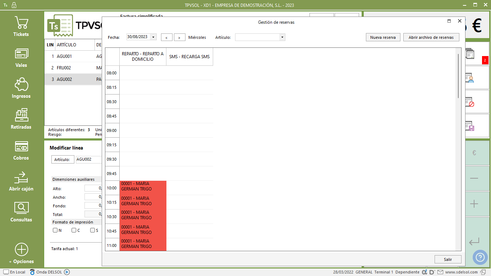Screen dimensions: 491x276
Task: Open the Consultas search section
Action: tap(21, 212)
